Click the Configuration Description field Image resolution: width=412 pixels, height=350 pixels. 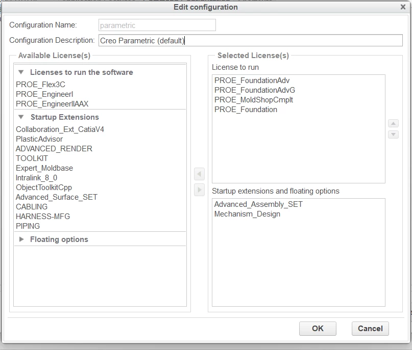pos(250,40)
